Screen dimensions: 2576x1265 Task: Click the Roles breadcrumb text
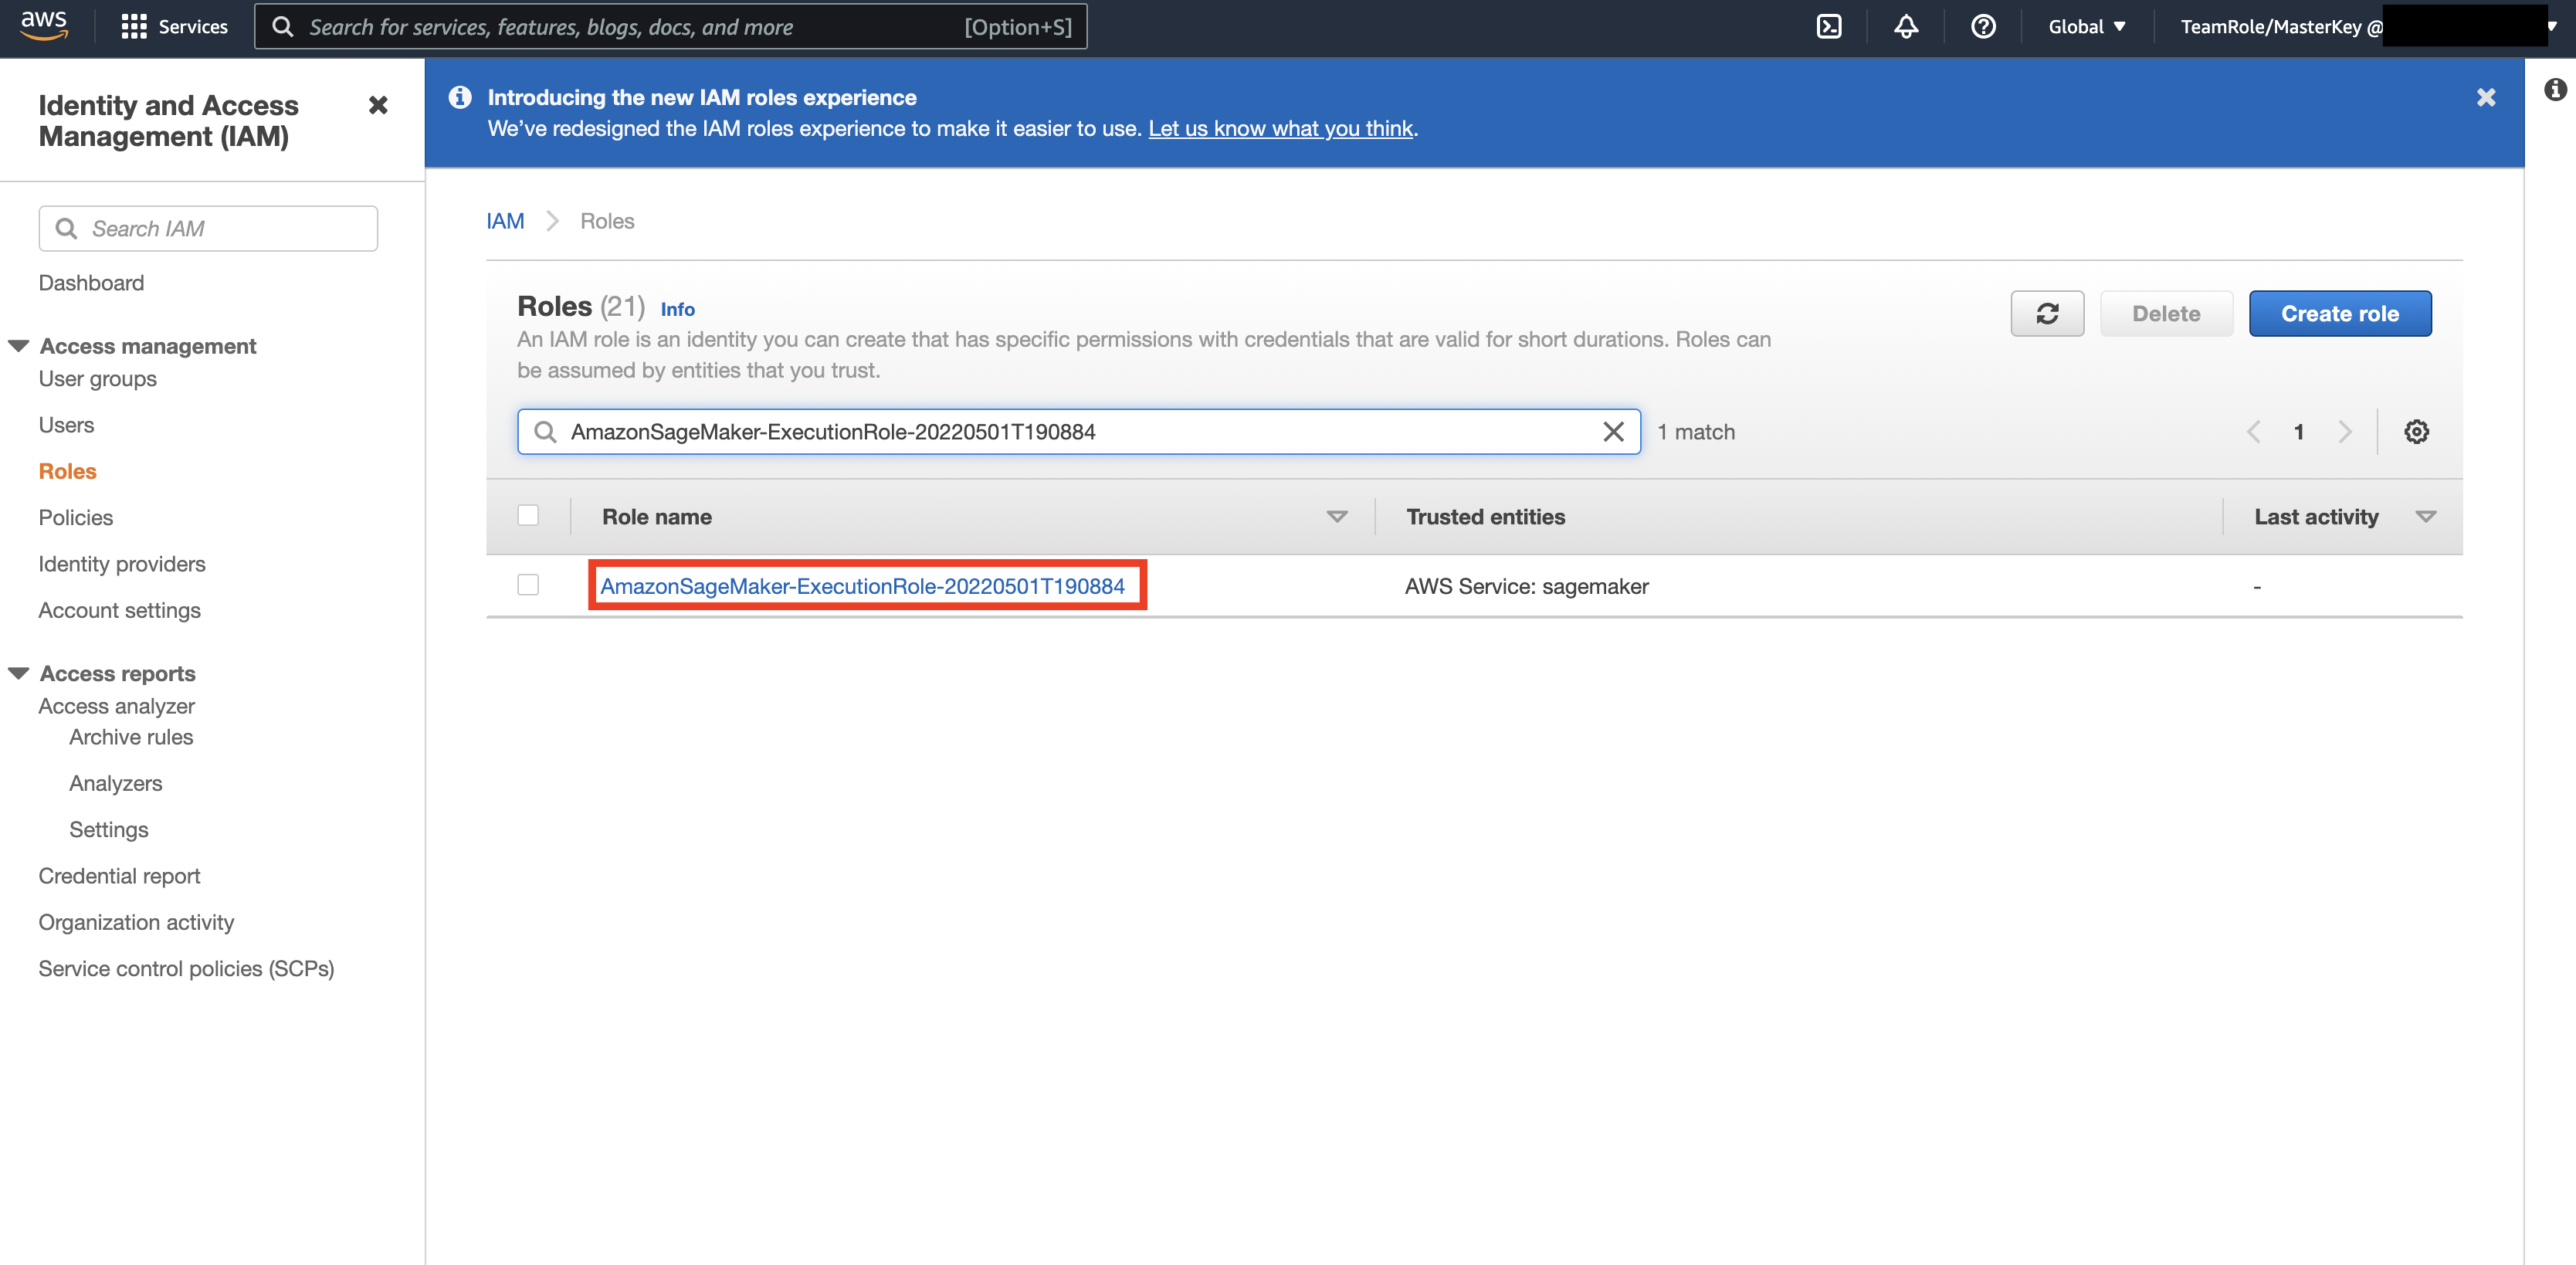607,221
